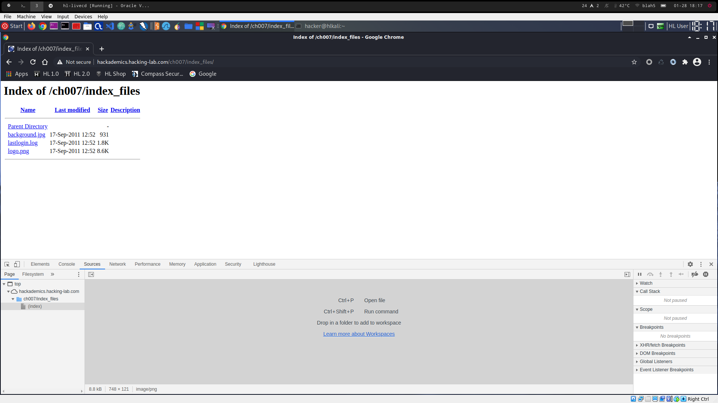Open the lastlogin.log link
718x403 pixels.
[23, 143]
